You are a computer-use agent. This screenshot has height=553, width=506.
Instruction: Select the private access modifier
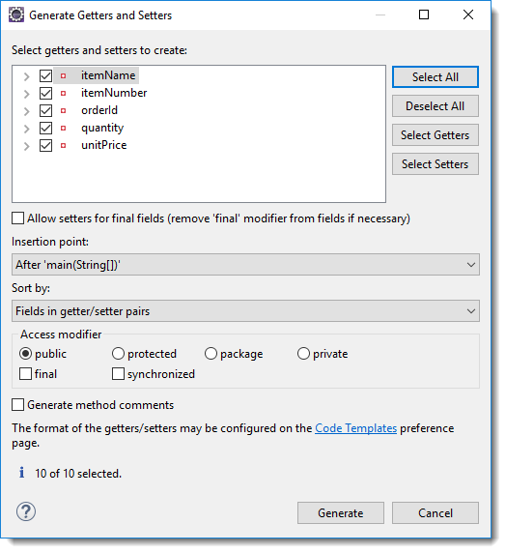(x=303, y=354)
